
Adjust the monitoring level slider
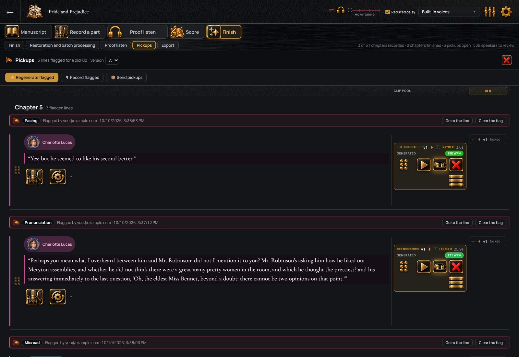[364, 10]
